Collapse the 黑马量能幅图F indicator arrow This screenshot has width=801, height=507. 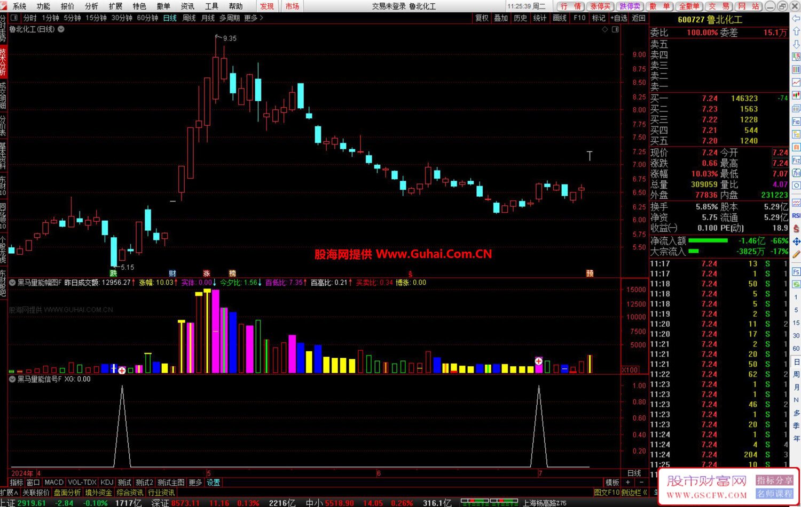(12, 283)
